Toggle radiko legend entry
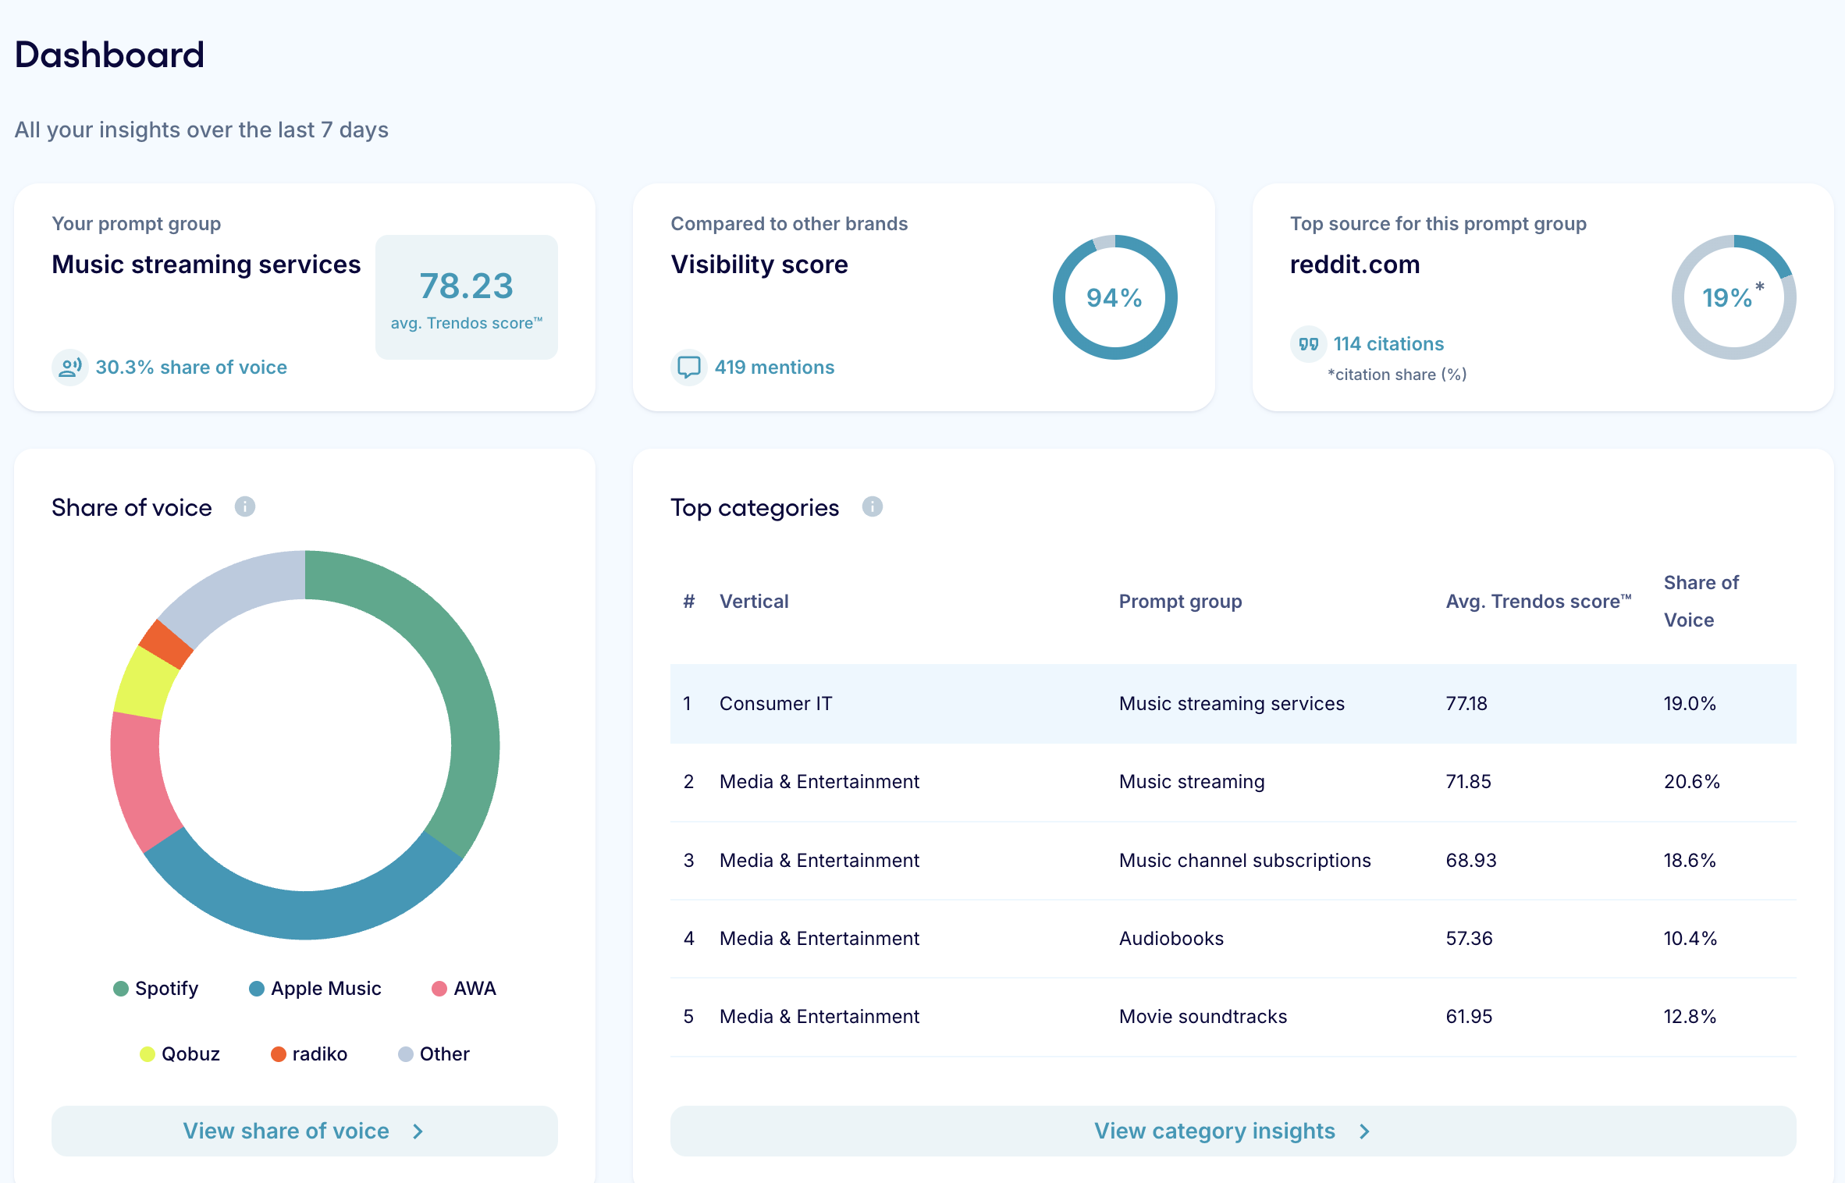The image size is (1845, 1183). 309,1054
